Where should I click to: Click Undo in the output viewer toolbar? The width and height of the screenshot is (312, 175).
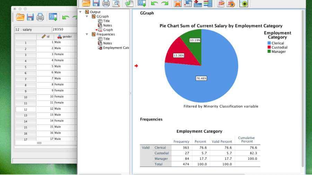coord(155,3)
